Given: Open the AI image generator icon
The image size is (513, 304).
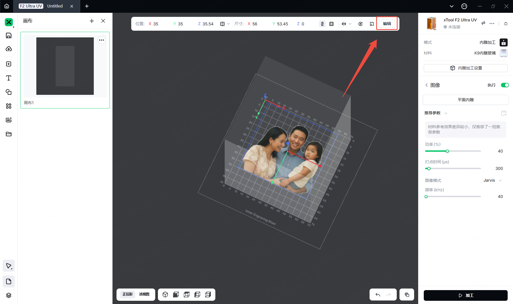Looking at the screenshot, I should tap(9, 120).
